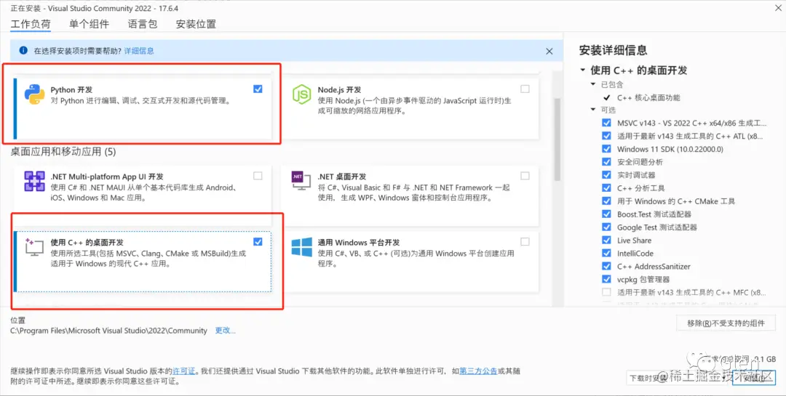Switch to the 安装位置 tab
This screenshot has height=396, width=786.
click(x=196, y=24)
